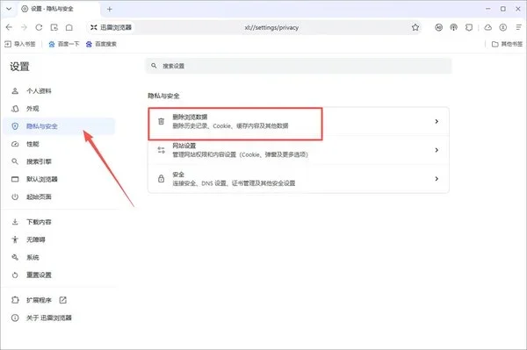Click the ad-block AD icon
The image size is (527, 350).
438,27
